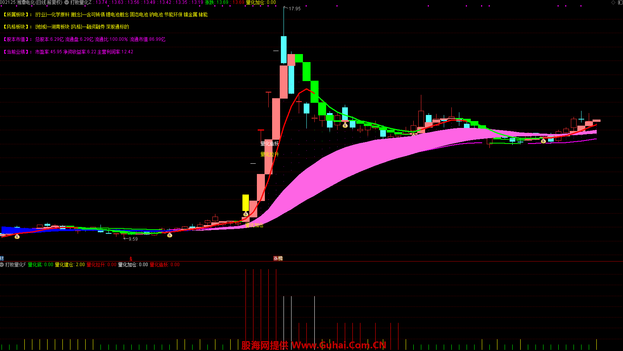This screenshot has width=623, height=351.
Task: Click the 9.59 low price label
Action: tap(133, 239)
